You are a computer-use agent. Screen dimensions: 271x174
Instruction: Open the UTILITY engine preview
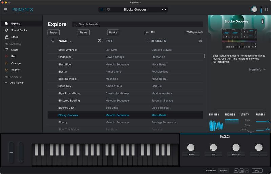[x=247, y=125]
